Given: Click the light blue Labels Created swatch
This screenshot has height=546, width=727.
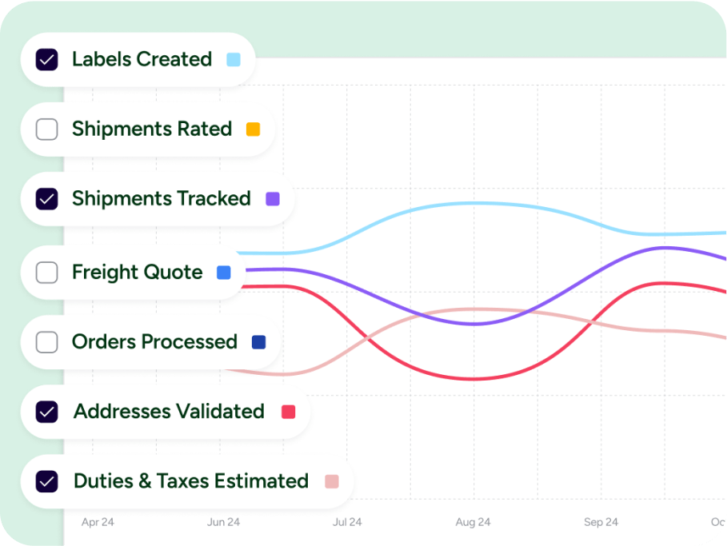Looking at the screenshot, I should pyautogui.click(x=232, y=59).
